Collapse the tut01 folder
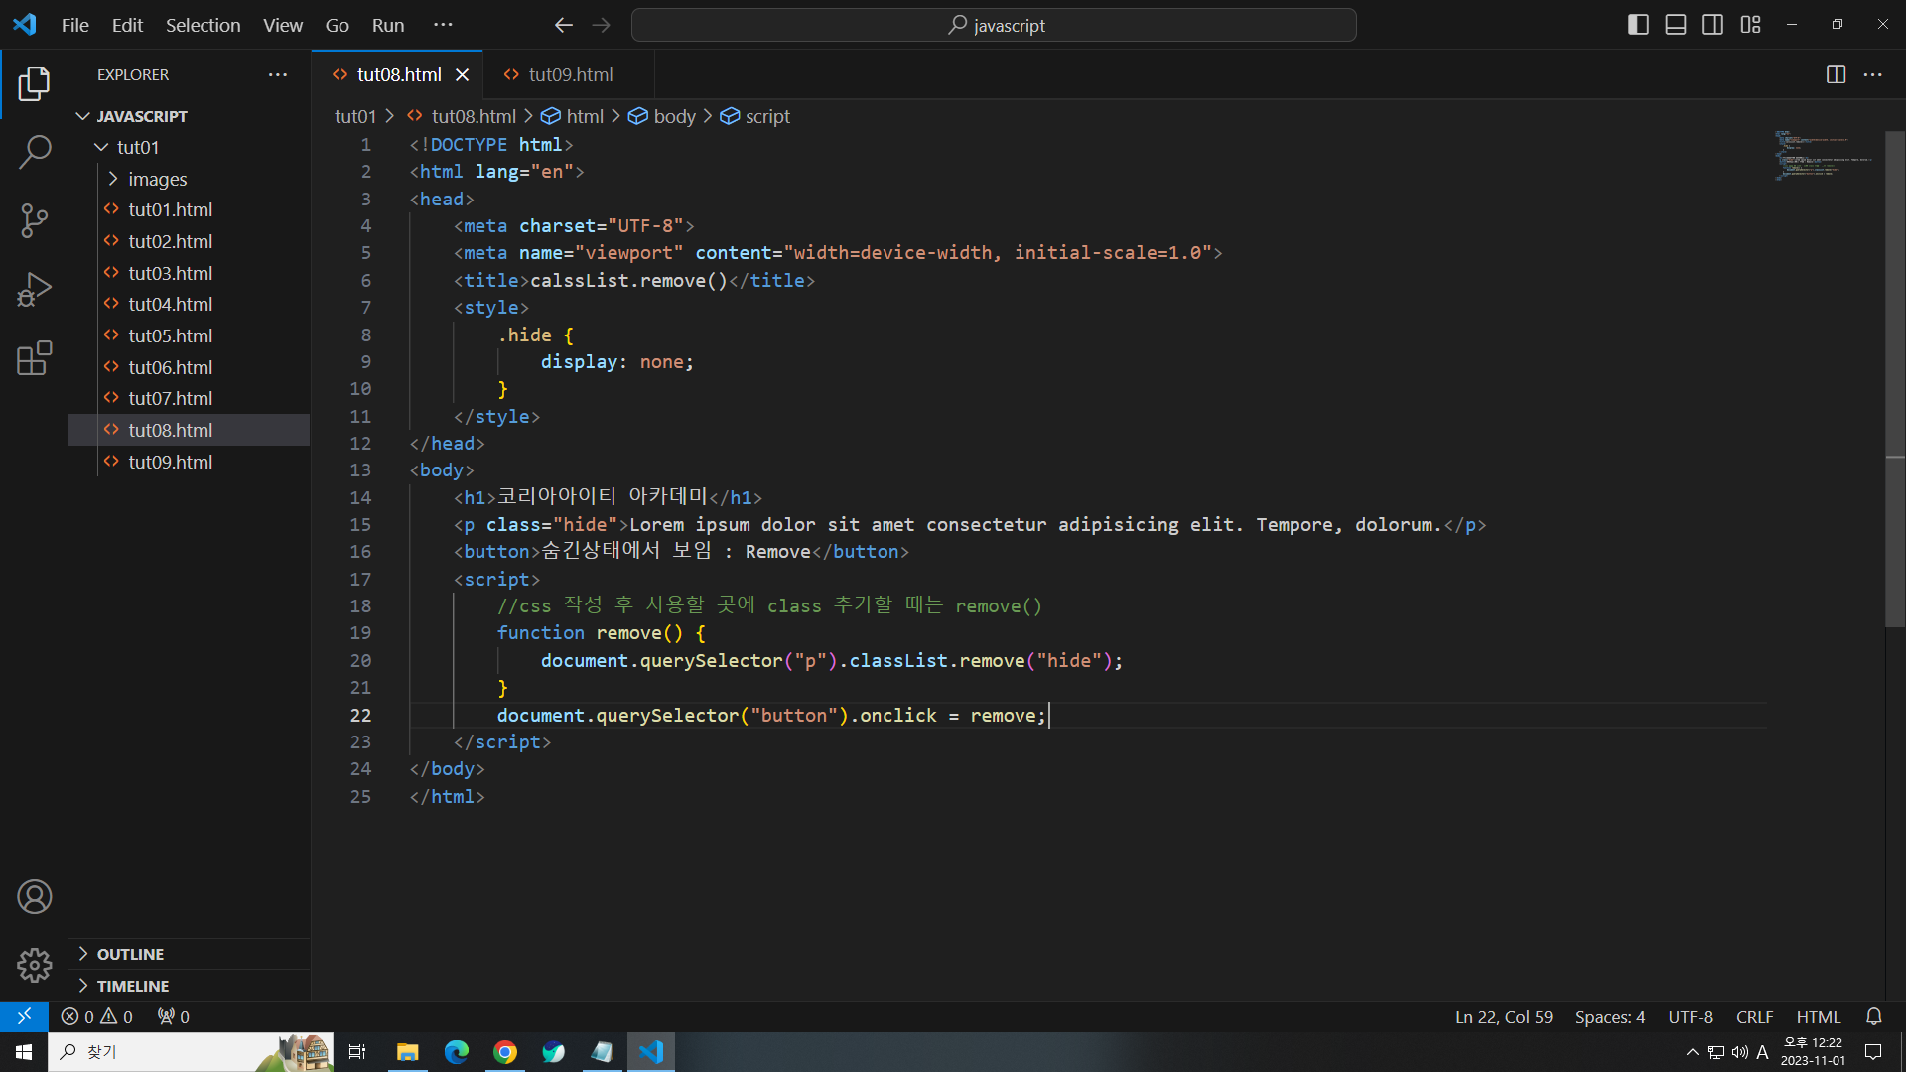 (137, 147)
